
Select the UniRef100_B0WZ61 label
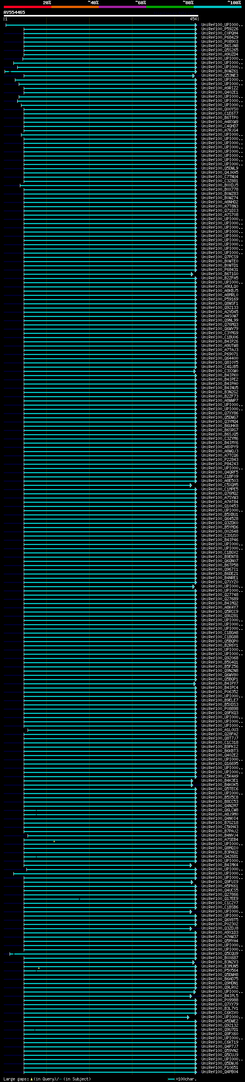point(220,71)
